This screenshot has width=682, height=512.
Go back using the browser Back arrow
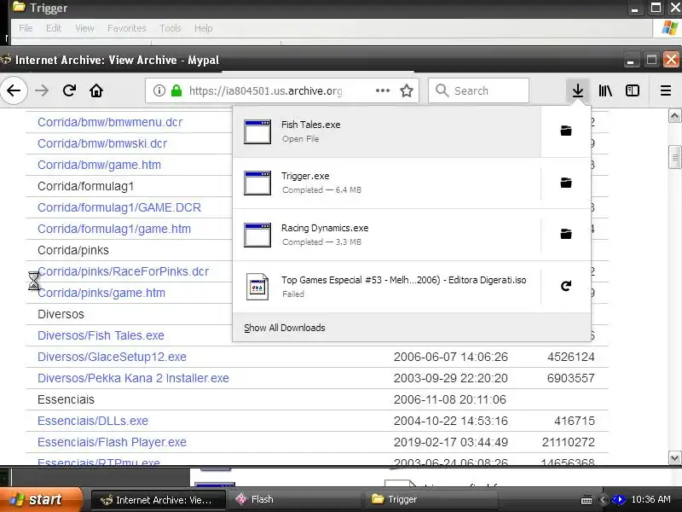pos(14,90)
